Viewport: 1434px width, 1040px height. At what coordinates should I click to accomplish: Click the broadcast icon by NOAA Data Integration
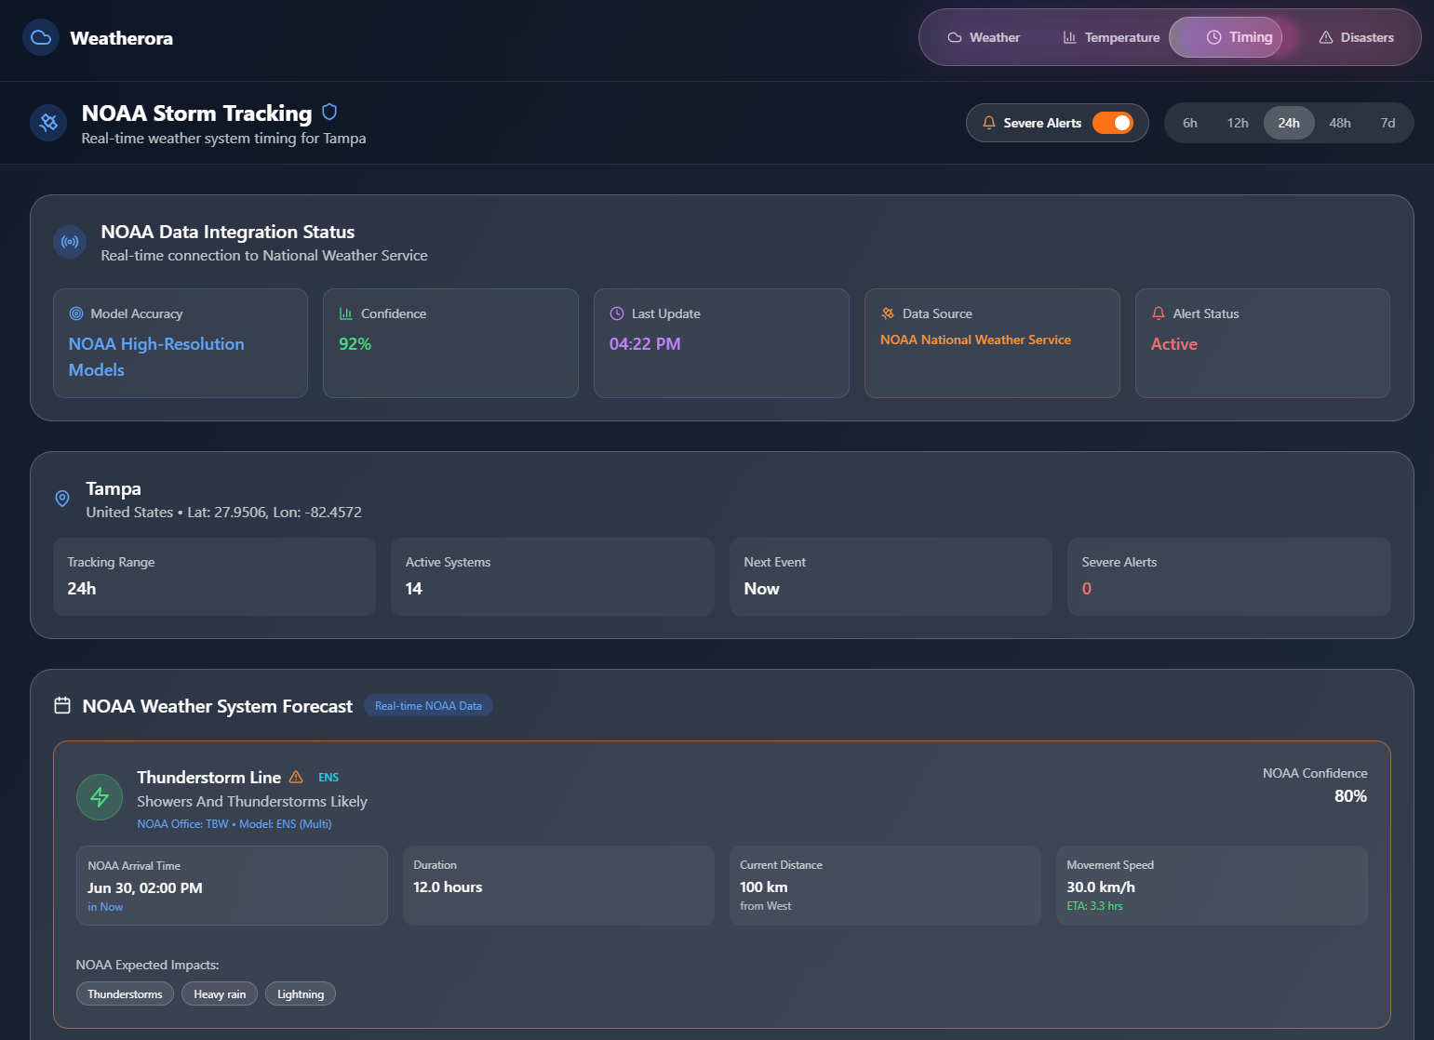[x=70, y=242]
